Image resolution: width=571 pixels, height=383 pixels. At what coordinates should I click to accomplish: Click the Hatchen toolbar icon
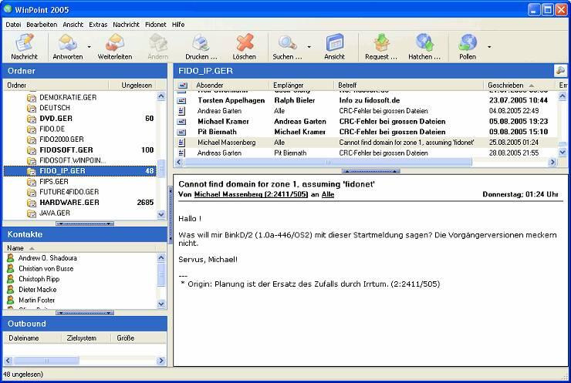pos(424,42)
